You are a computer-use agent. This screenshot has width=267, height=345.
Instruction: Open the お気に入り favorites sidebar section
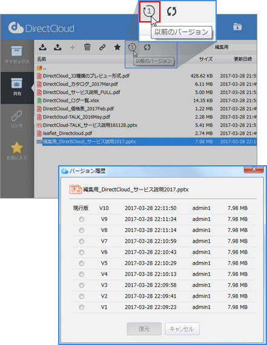tap(17, 151)
